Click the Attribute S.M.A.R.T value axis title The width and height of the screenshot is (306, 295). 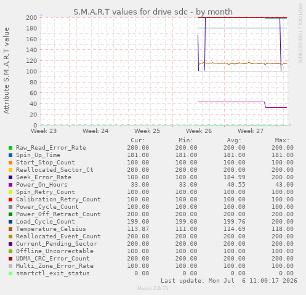(x=6, y=71)
